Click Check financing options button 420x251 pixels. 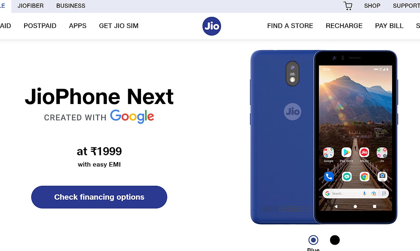[99, 197]
